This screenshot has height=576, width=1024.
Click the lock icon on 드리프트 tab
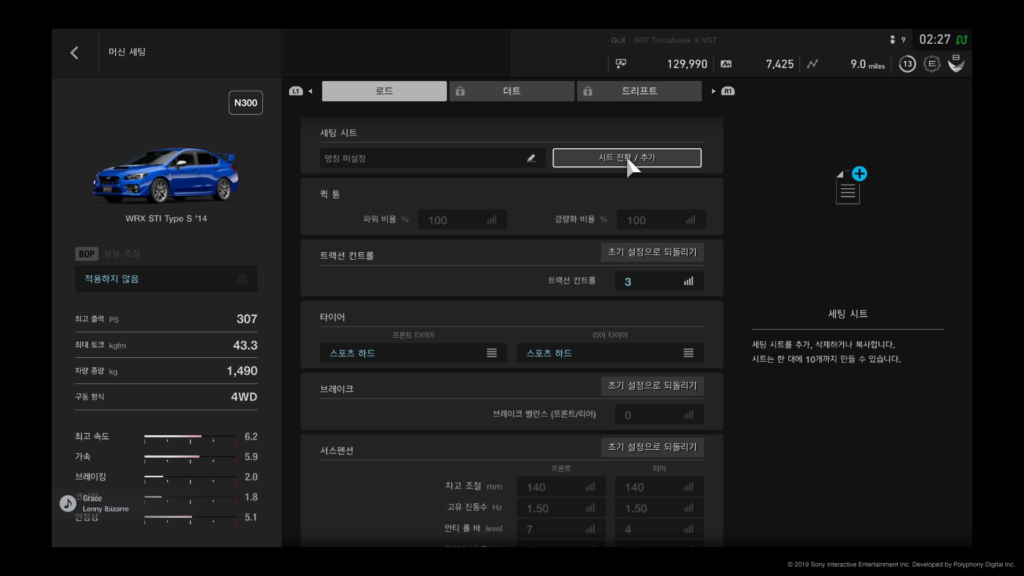(x=587, y=91)
